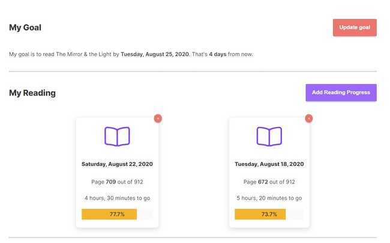Click the book icon on August 18 card
Screen dimensions: 390x243
(269, 137)
